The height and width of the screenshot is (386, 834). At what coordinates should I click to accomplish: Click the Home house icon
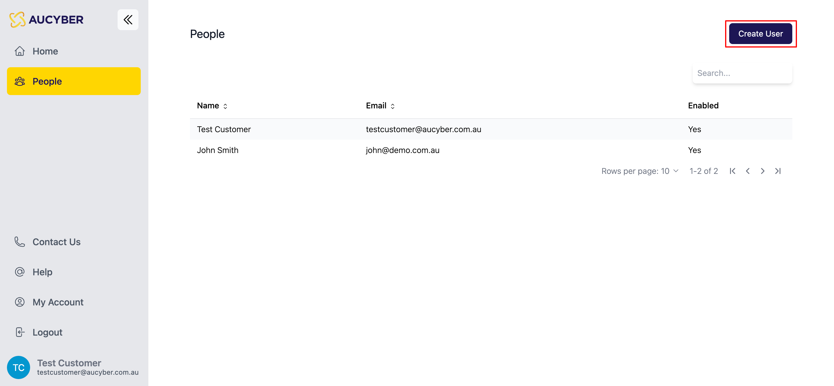20,51
